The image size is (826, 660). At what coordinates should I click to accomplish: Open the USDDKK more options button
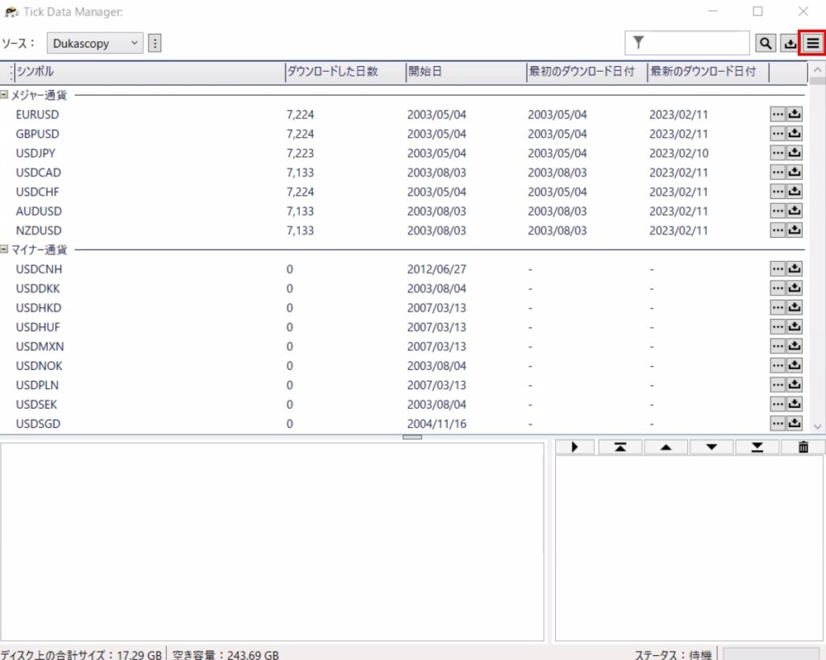pos(778,288)
